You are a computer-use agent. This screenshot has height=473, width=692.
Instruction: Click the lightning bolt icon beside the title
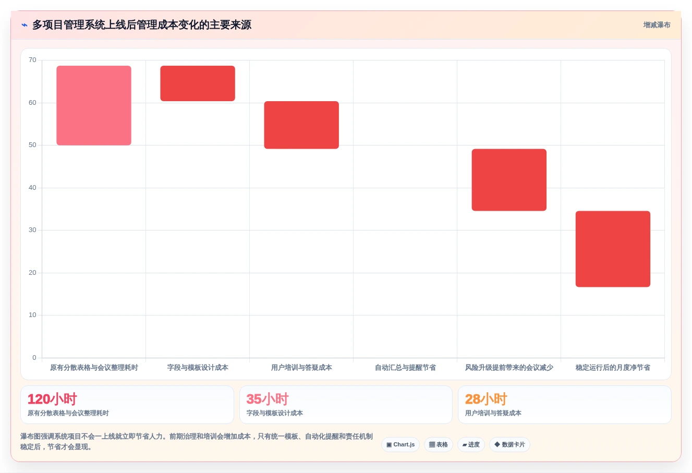coord(25,25)
